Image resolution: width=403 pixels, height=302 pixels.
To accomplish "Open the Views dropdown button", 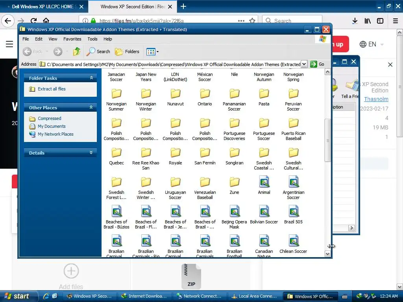I will click(x=152, y=52).
